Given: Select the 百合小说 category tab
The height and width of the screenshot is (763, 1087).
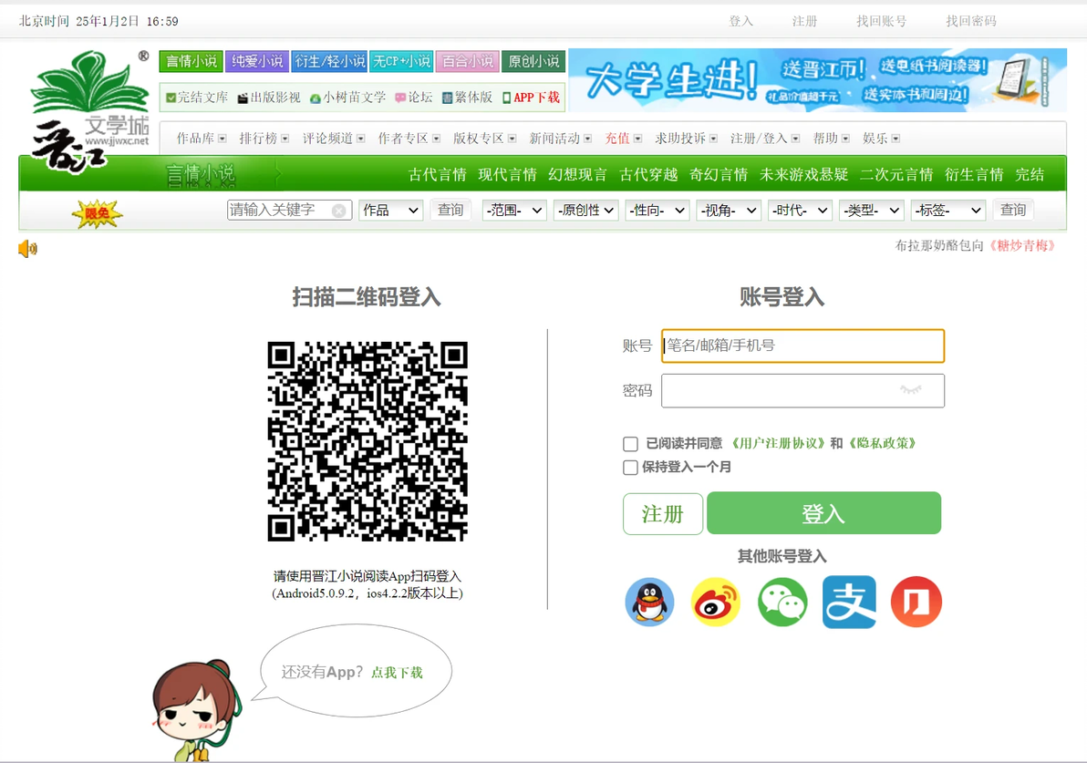Looking at the screenshot, I should [468, 61].
